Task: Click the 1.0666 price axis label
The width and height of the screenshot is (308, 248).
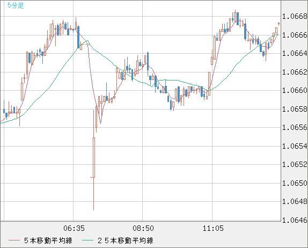Action: coord(295,35)
